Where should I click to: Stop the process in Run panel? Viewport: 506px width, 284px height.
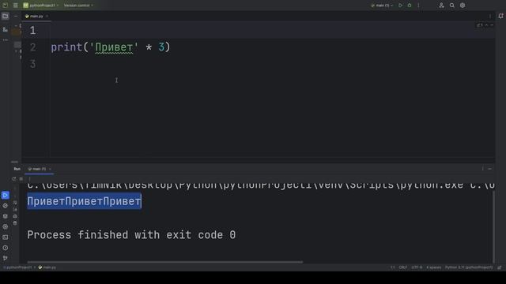pos(21,179)
